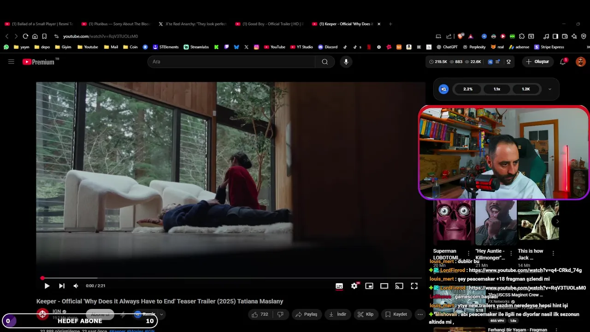Open the Mail bookmarks folder
The image size is (590, 332).
click(111, 47)
